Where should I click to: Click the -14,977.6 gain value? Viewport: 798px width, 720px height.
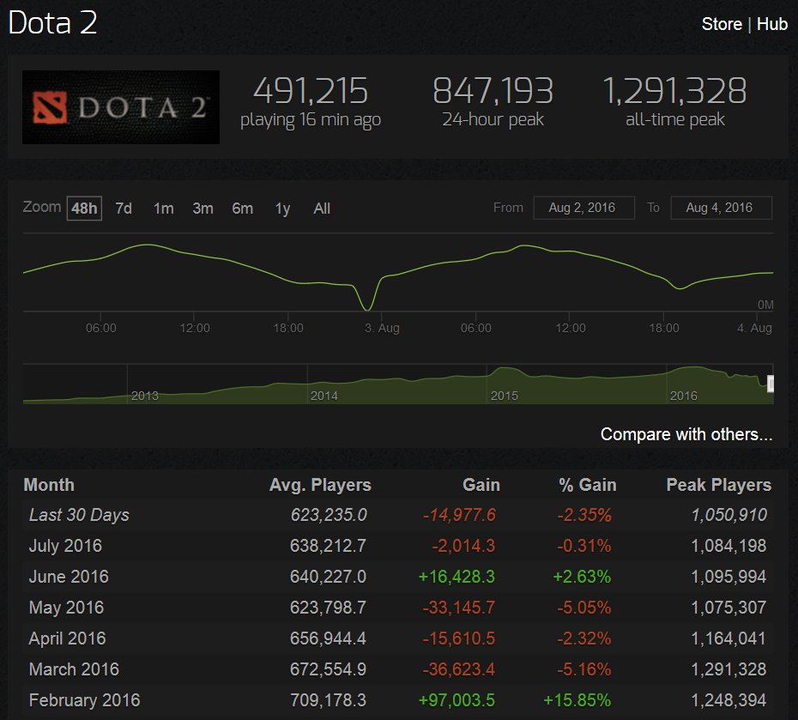[459, 515]
